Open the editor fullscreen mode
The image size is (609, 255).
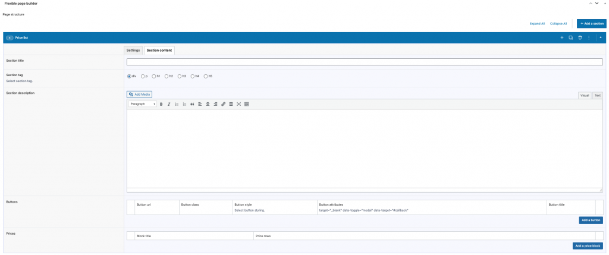(x=239, y=104)
